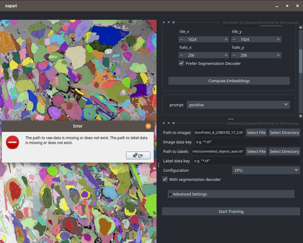Float the Annotator 2d dock panel
Viewport: 303px width, 243px height.
[x=174, y=22]
